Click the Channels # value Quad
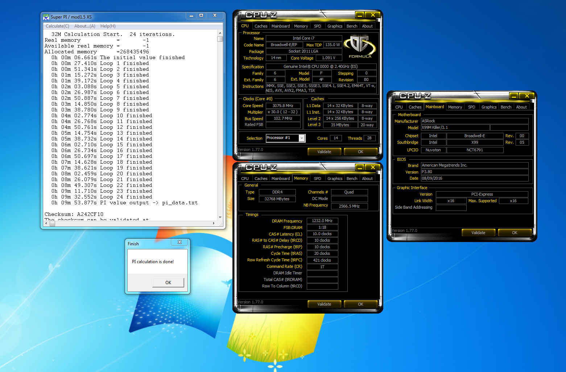The width and height of the screenshot is (566, 372). 349,192
